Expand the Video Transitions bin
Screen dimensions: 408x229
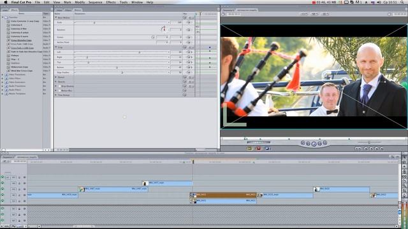[3, 74]
